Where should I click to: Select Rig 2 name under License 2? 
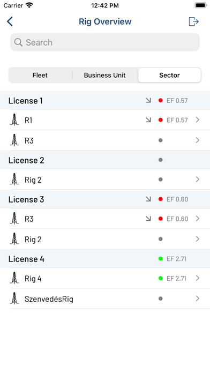33,180
